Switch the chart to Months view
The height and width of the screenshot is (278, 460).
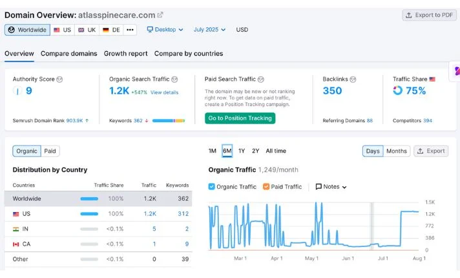(396, 151)
